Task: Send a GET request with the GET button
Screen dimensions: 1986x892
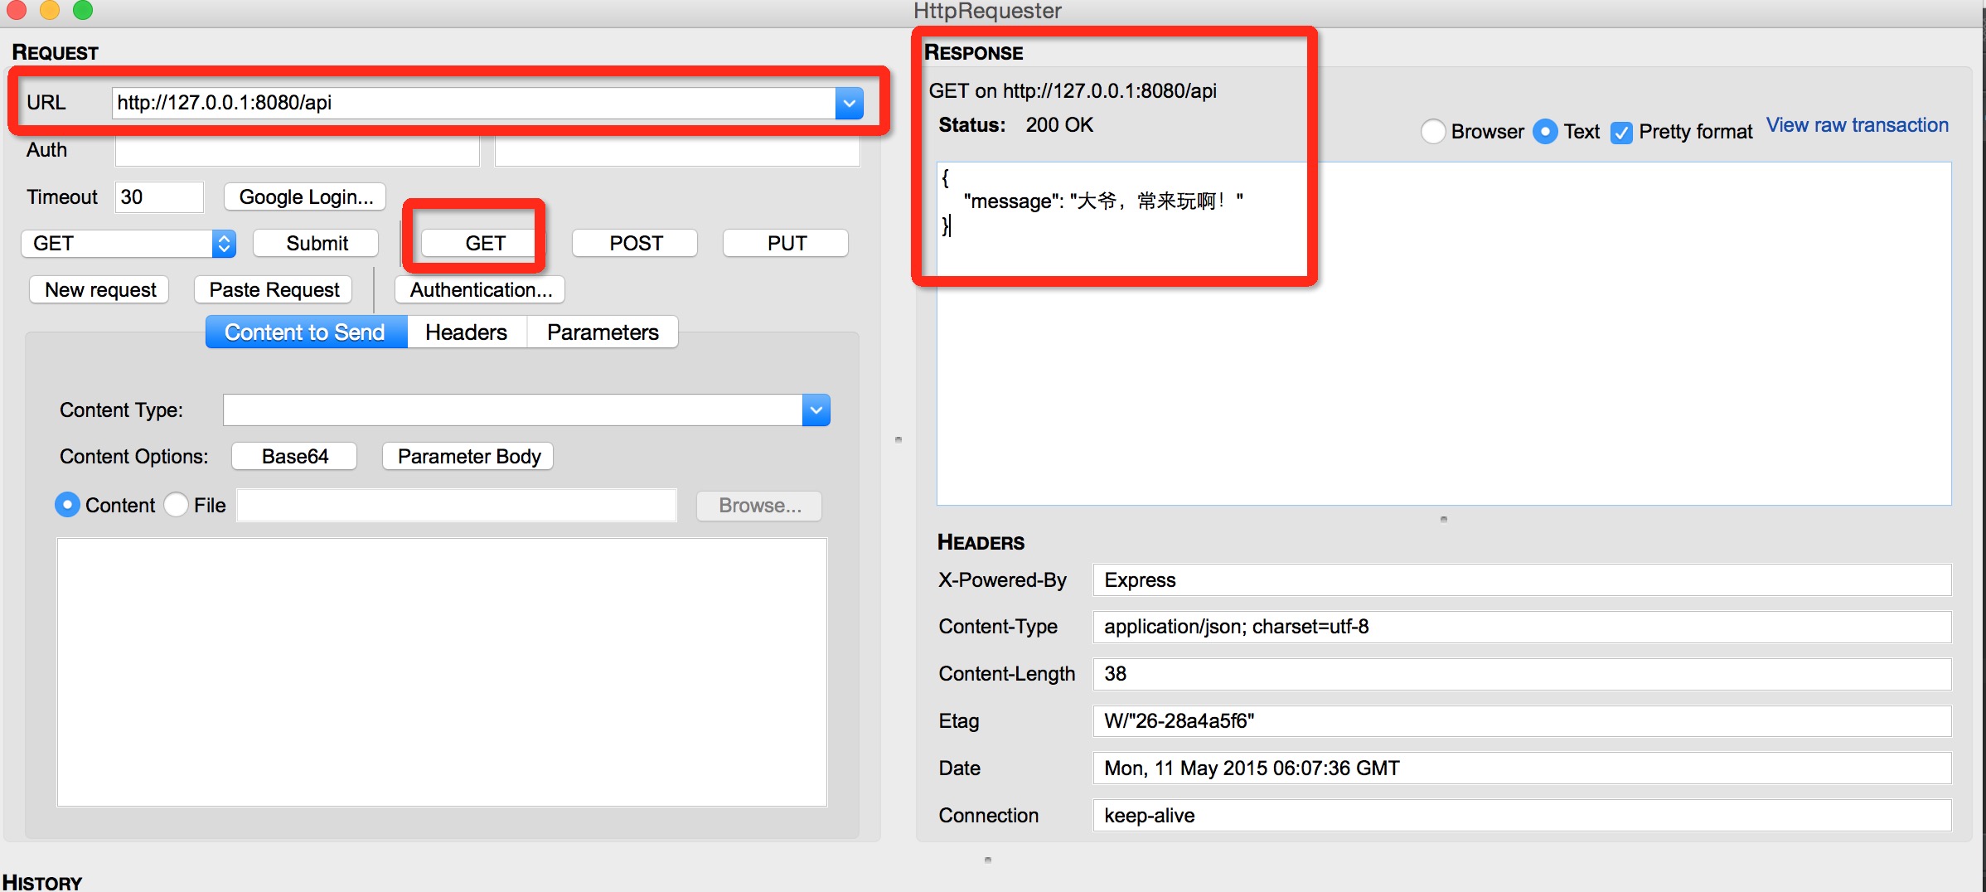Action: pyautogui.click(x=484, y=244)
